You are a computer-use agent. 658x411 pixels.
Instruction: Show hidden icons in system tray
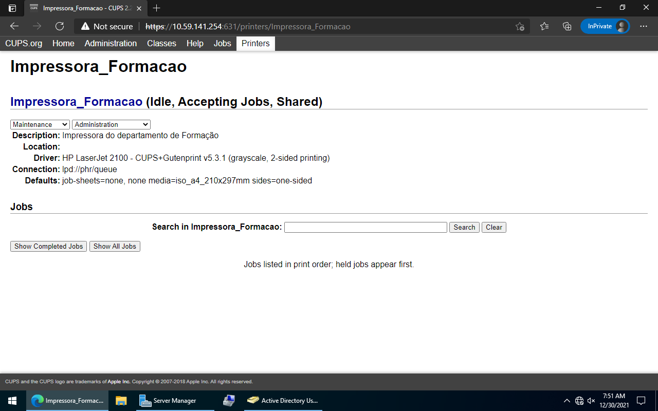(567, 400)
